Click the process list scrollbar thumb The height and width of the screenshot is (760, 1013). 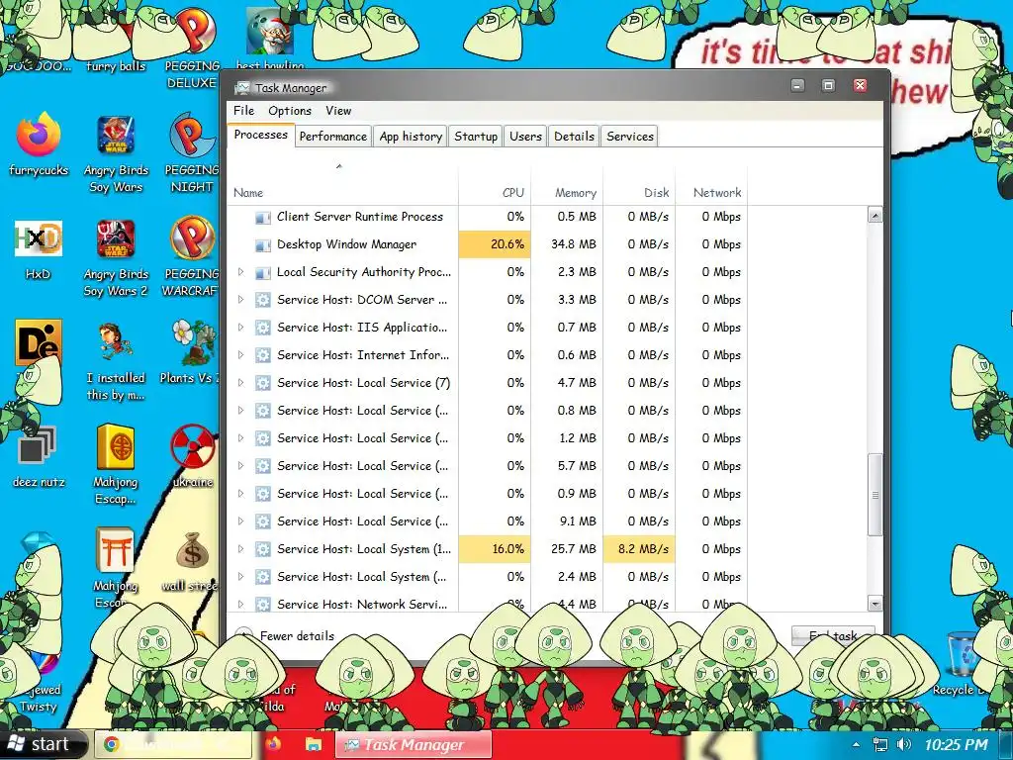point(875,495)
